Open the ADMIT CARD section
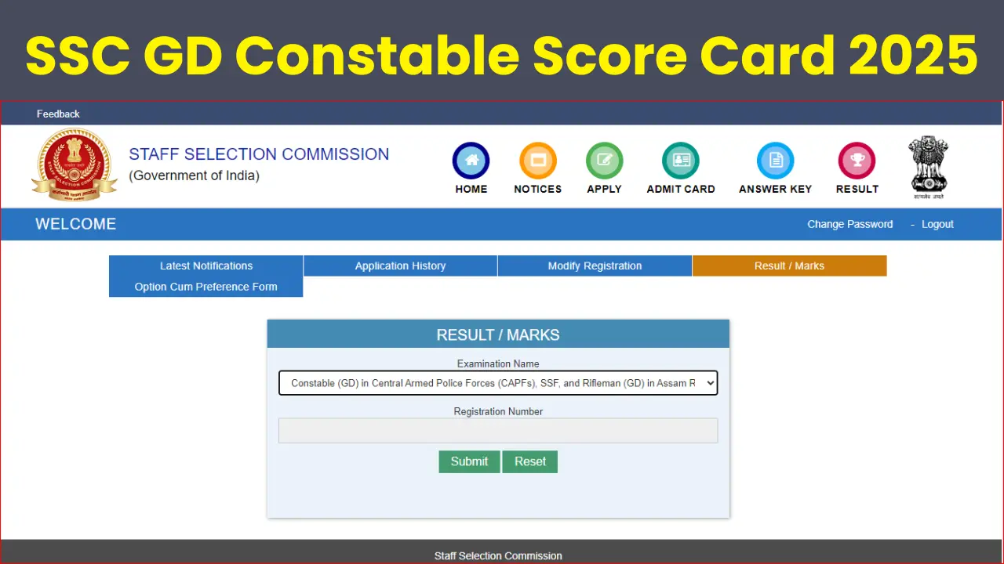This screenshot has width=1004, height=564. pos(680,158)
